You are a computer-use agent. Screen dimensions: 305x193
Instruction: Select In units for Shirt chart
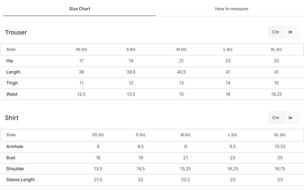coord(290,118)
